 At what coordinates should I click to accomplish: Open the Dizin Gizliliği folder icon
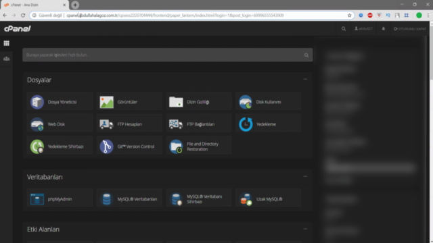[x=176, y=102]
